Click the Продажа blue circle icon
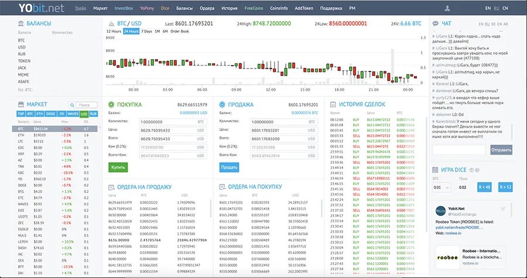Screen dimensions: 527x278 (222, 104)
